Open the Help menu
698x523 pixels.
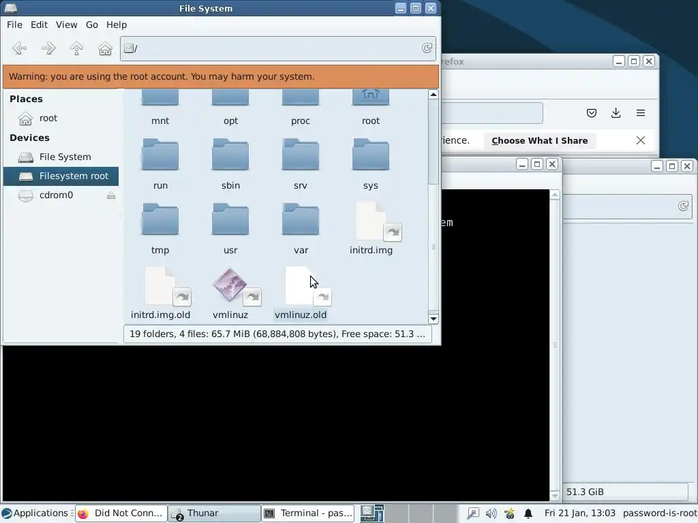pyautogui.click(x=116, y=25)
